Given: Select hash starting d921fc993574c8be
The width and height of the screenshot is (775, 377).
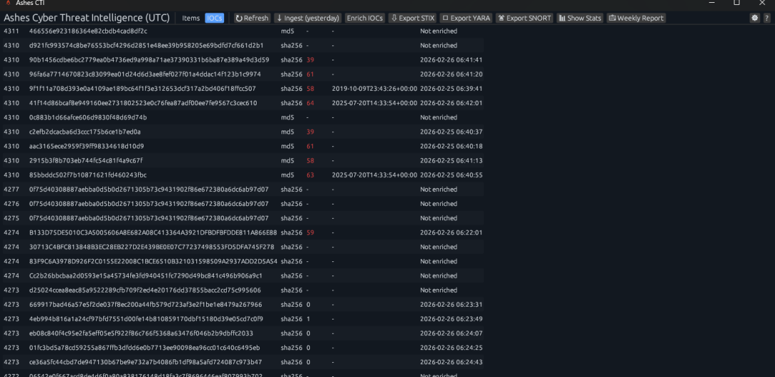Looking at the screenshot, I should coord(146,45).
